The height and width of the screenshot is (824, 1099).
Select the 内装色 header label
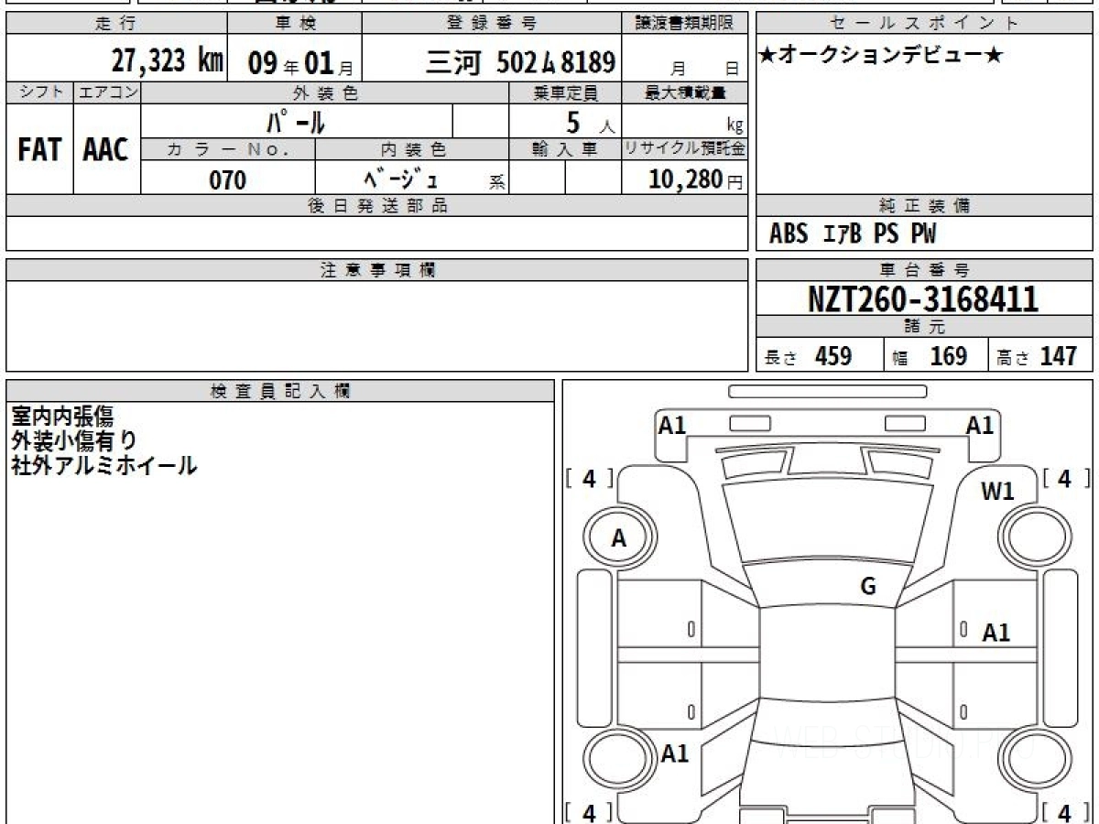pyautogui.click(x=412, y=149)
